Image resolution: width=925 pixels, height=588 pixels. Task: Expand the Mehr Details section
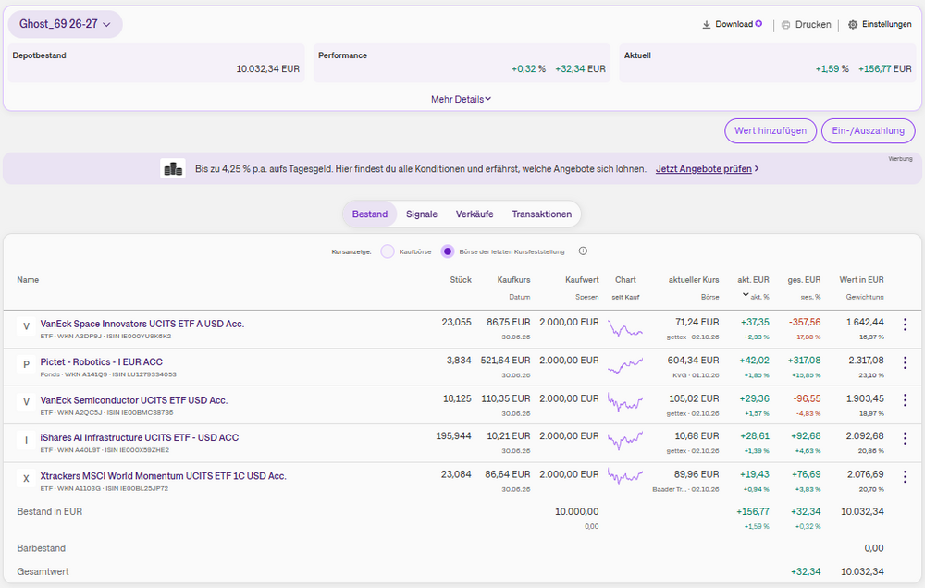[461, 99]
